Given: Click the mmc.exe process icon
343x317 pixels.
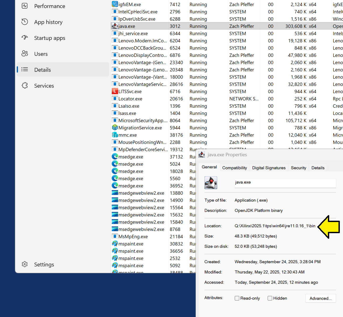Looking at the screenshot, I should pyautogui.click(x=115, y=135).
